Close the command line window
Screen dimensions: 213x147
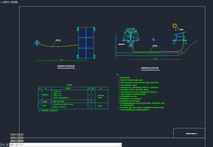[x=3, y=145]
